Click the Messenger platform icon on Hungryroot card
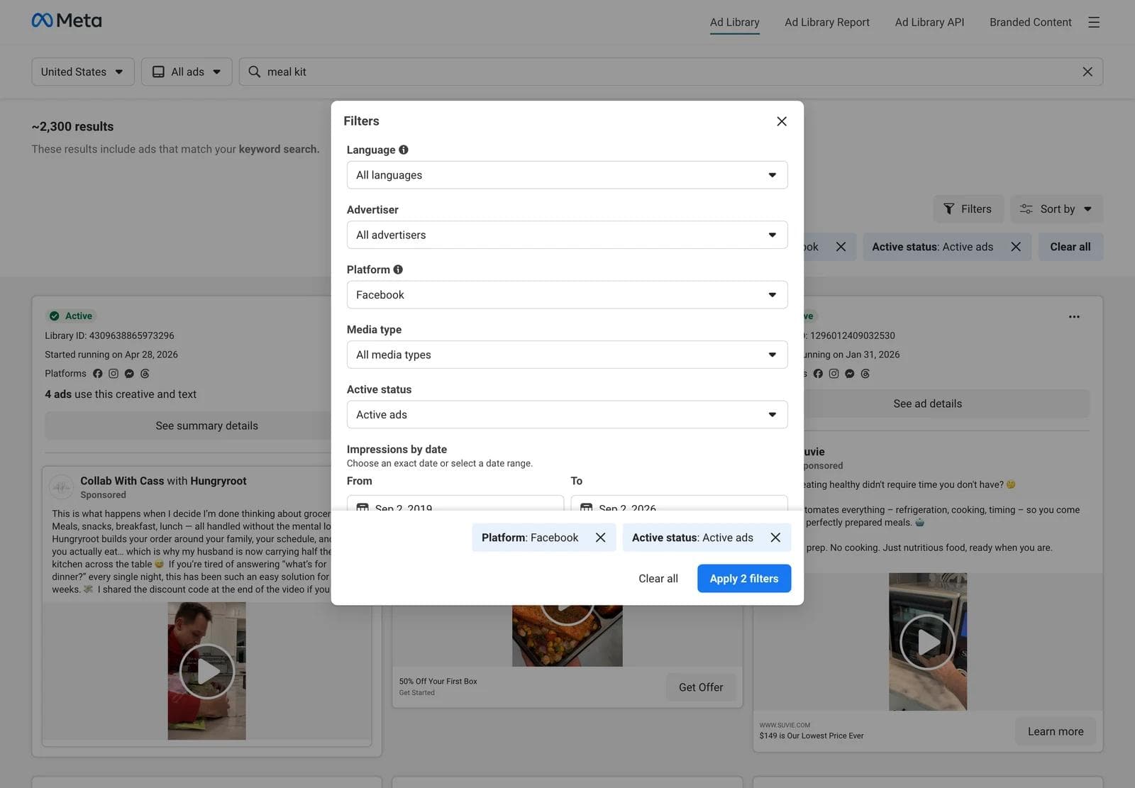Image resolution: width=1135 pixels, height=788 pixels. [129, 374]
